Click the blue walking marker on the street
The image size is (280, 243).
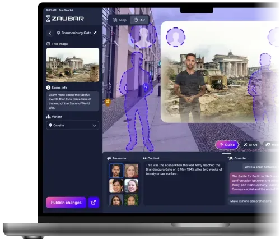point(146,87)
